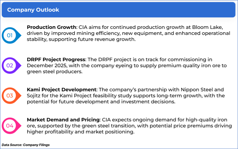Screen dimensions: 238x149
Task: Click the Data Source: Company Filings note
Action: [x=26, y=145]
